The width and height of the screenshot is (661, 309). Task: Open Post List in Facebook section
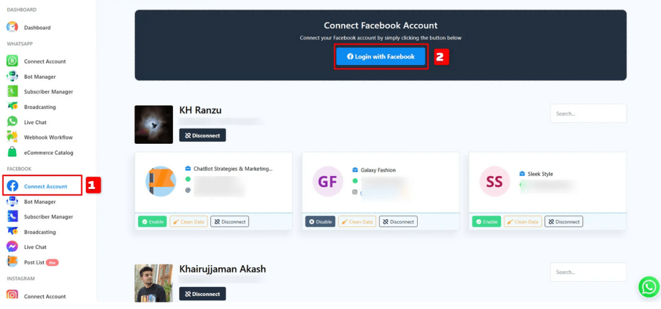35,263
